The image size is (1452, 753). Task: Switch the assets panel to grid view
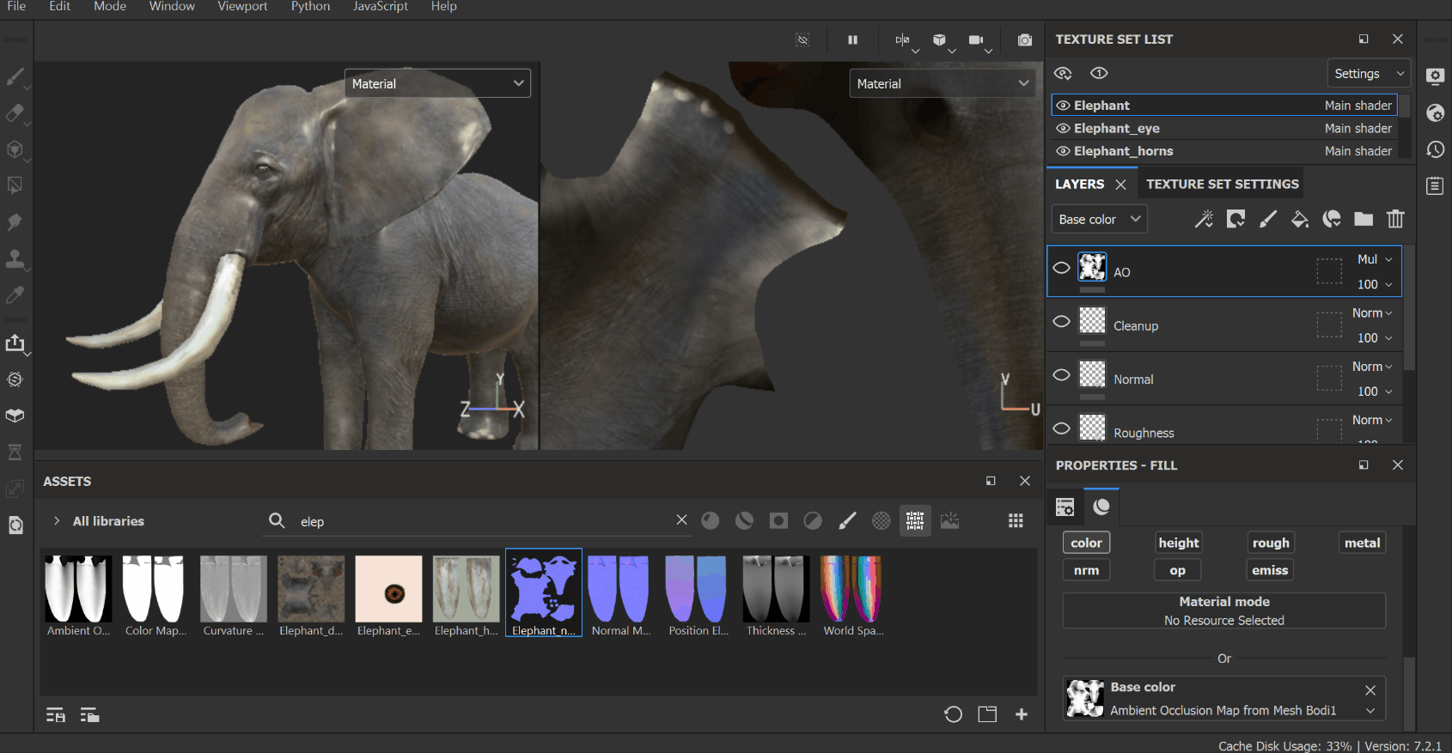[1016, 520]
